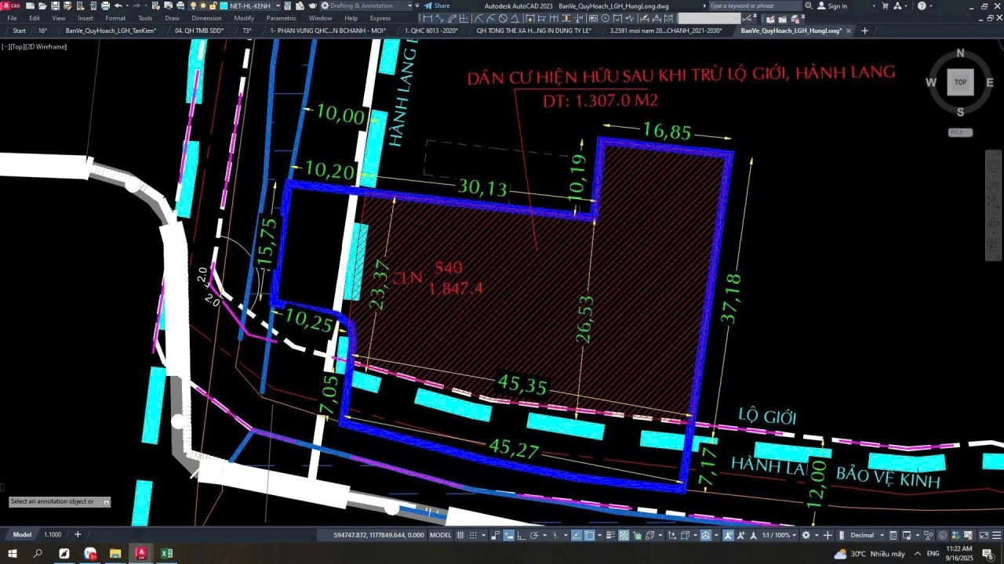1004x564 pixels.
Task: Add a new layout with plus button
Action: click(77, 534)
